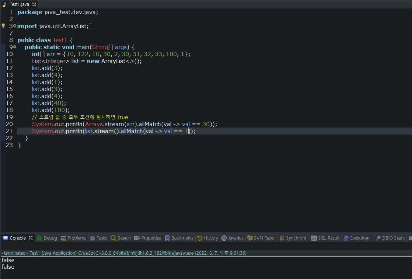Image resolution: width=412 pixels, height=279 pixels.
Task: Click the Java file icon on Test1.java tab
Action: point(4,4)
